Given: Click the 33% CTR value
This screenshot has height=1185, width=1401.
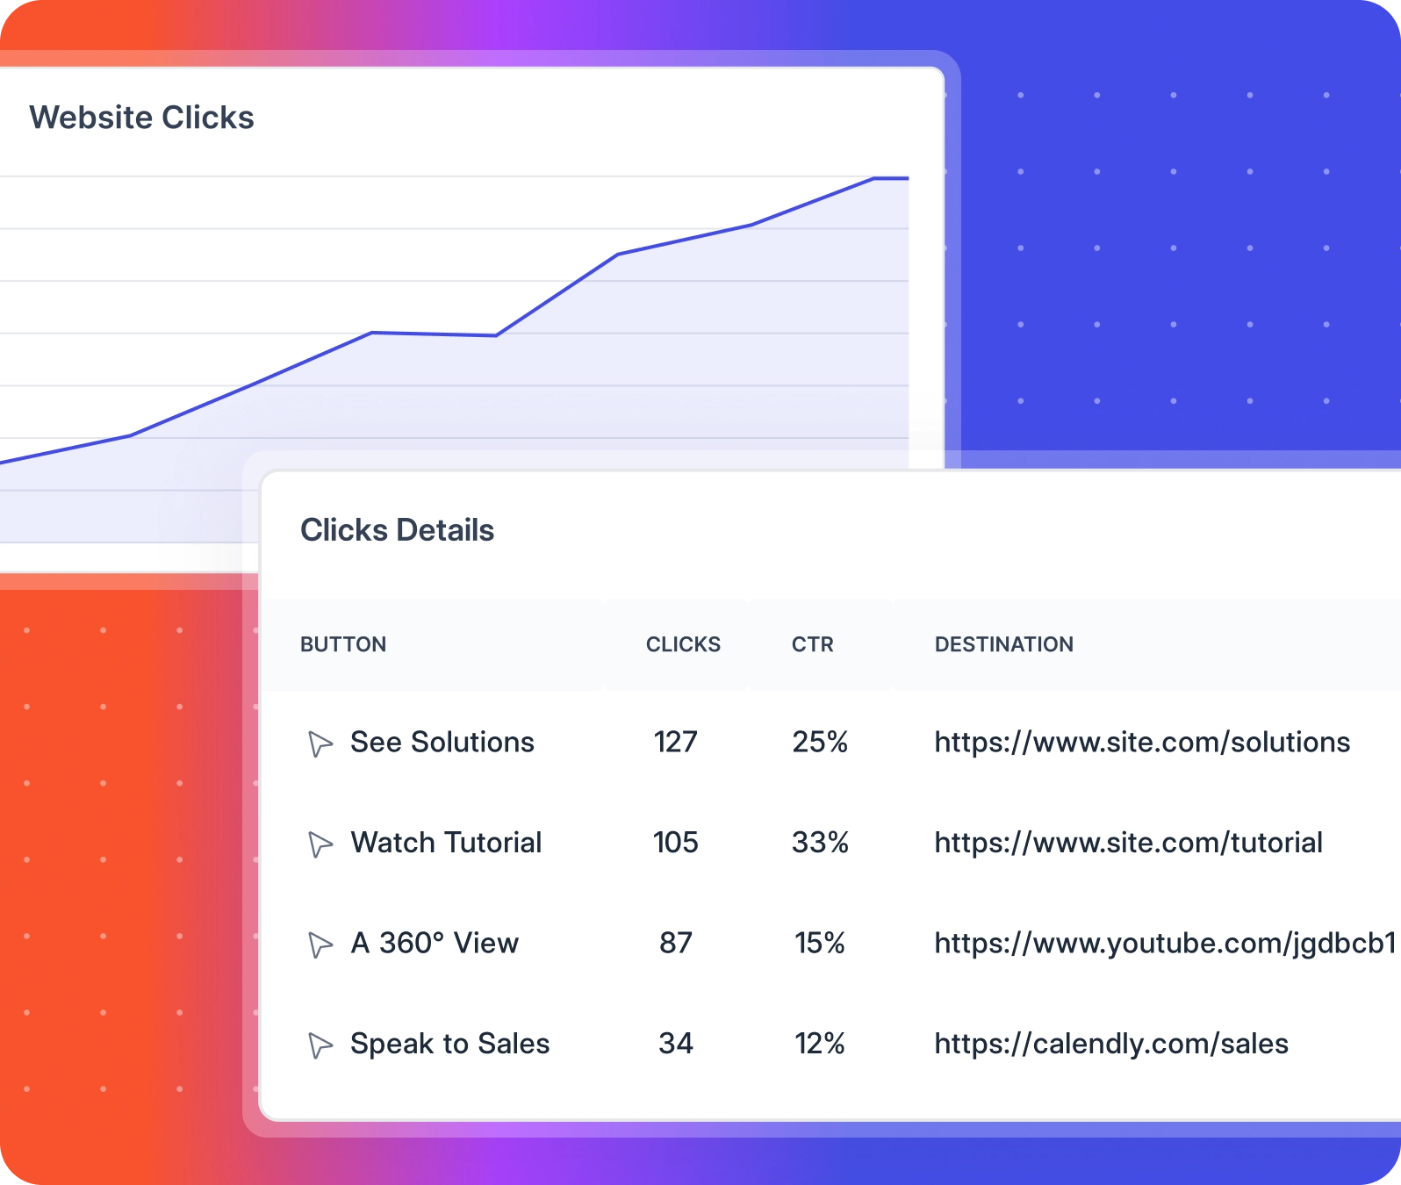Looking at the screenshot, I should [x=820, y=843].
